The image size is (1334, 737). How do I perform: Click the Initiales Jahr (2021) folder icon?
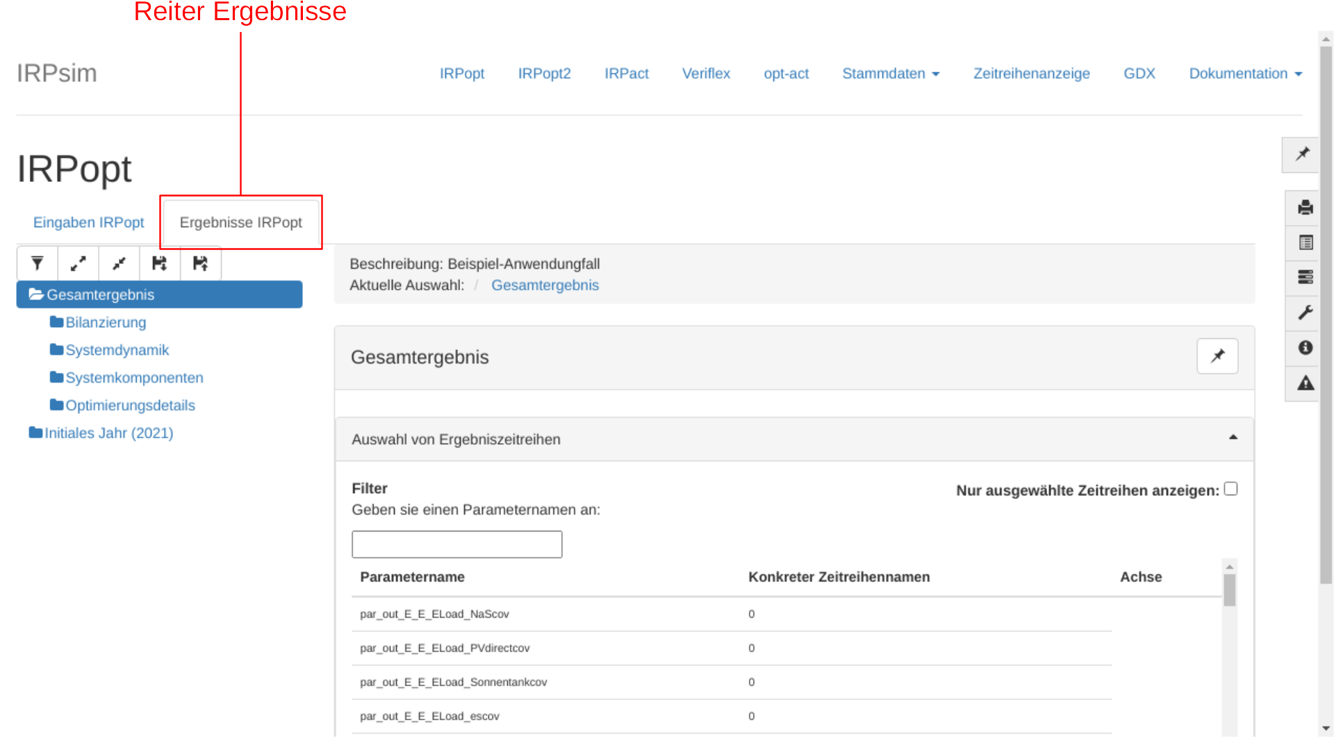tap(35, 433)
